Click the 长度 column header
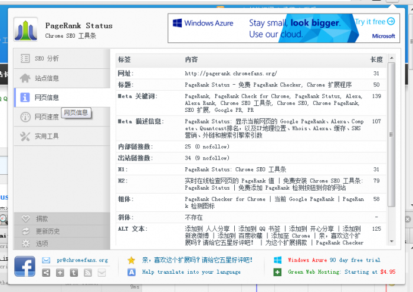The image size is (413, 292). [x=376, y=59]
